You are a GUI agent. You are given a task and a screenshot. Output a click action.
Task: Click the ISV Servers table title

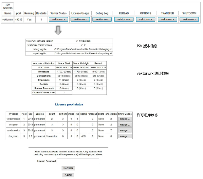pyautogui.click(x=8, y=6)
